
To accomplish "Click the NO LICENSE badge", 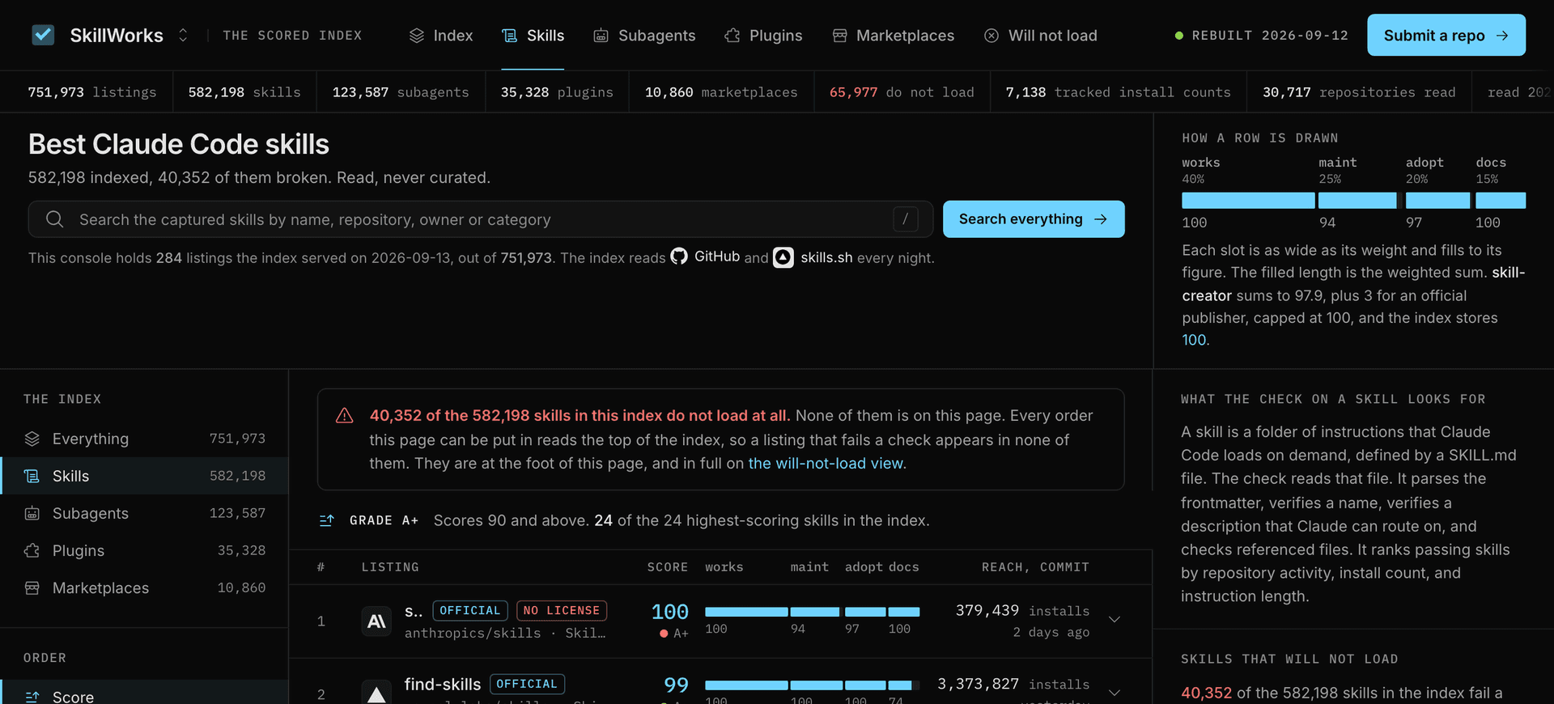I will (562, 610).
